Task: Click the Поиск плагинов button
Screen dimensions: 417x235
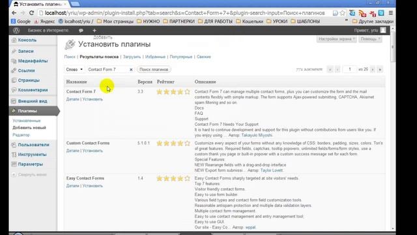Action: [154, 69]
